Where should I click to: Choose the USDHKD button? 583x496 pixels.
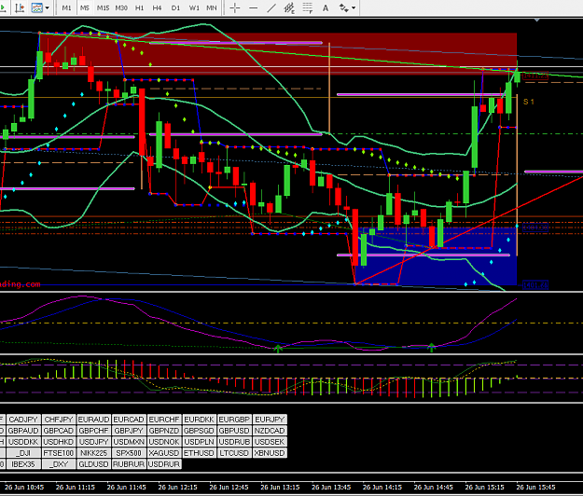click(59, 442)
